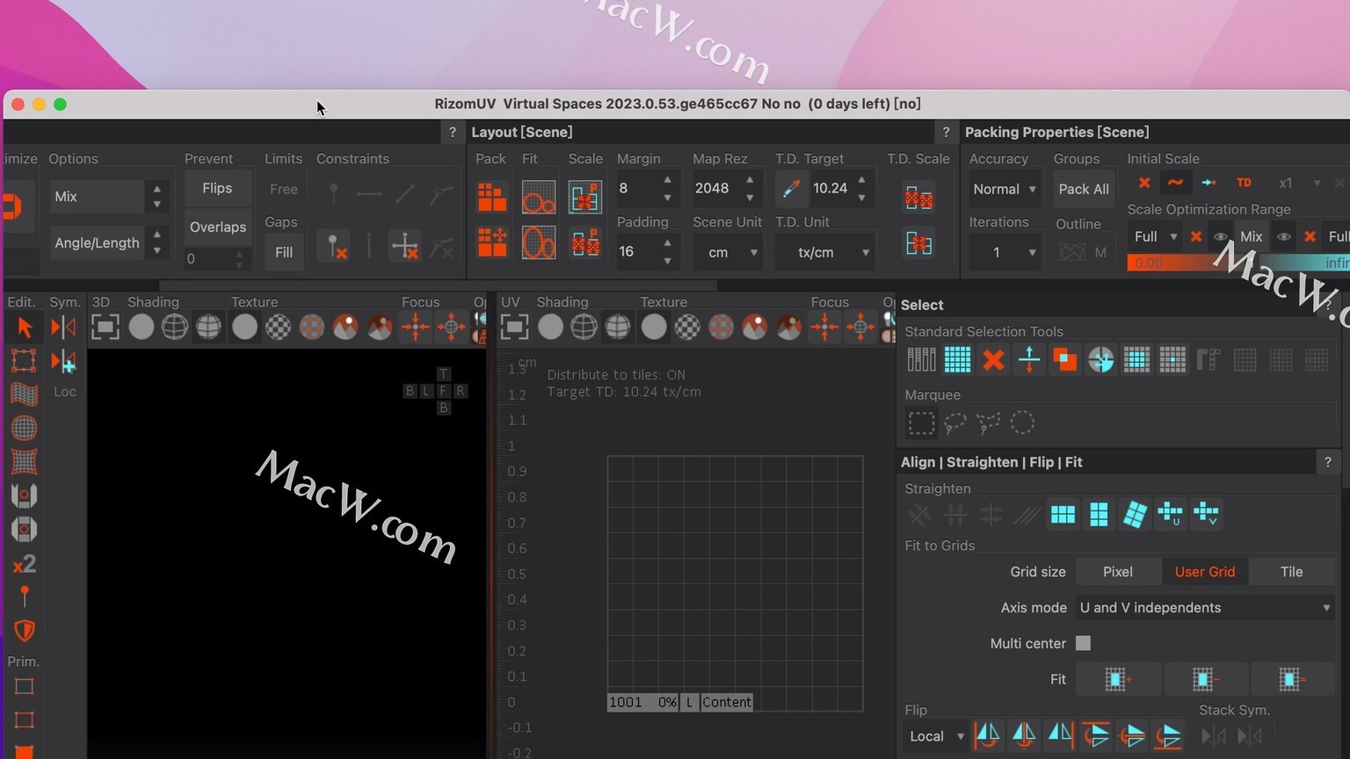1350x759 pixels.
Task: Select the Pixel grid size tab
Action: click(x=1117, y=571)
